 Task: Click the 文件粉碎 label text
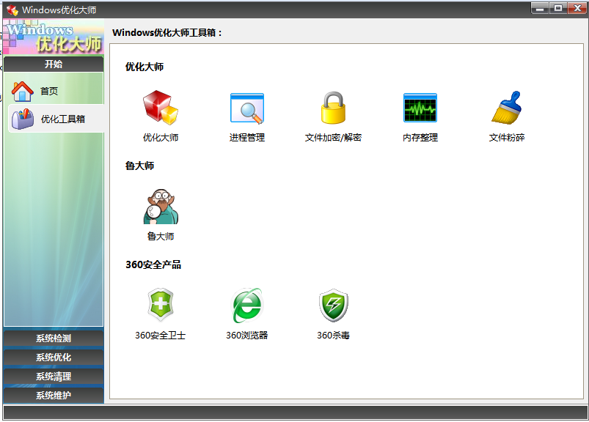[507, 138]
